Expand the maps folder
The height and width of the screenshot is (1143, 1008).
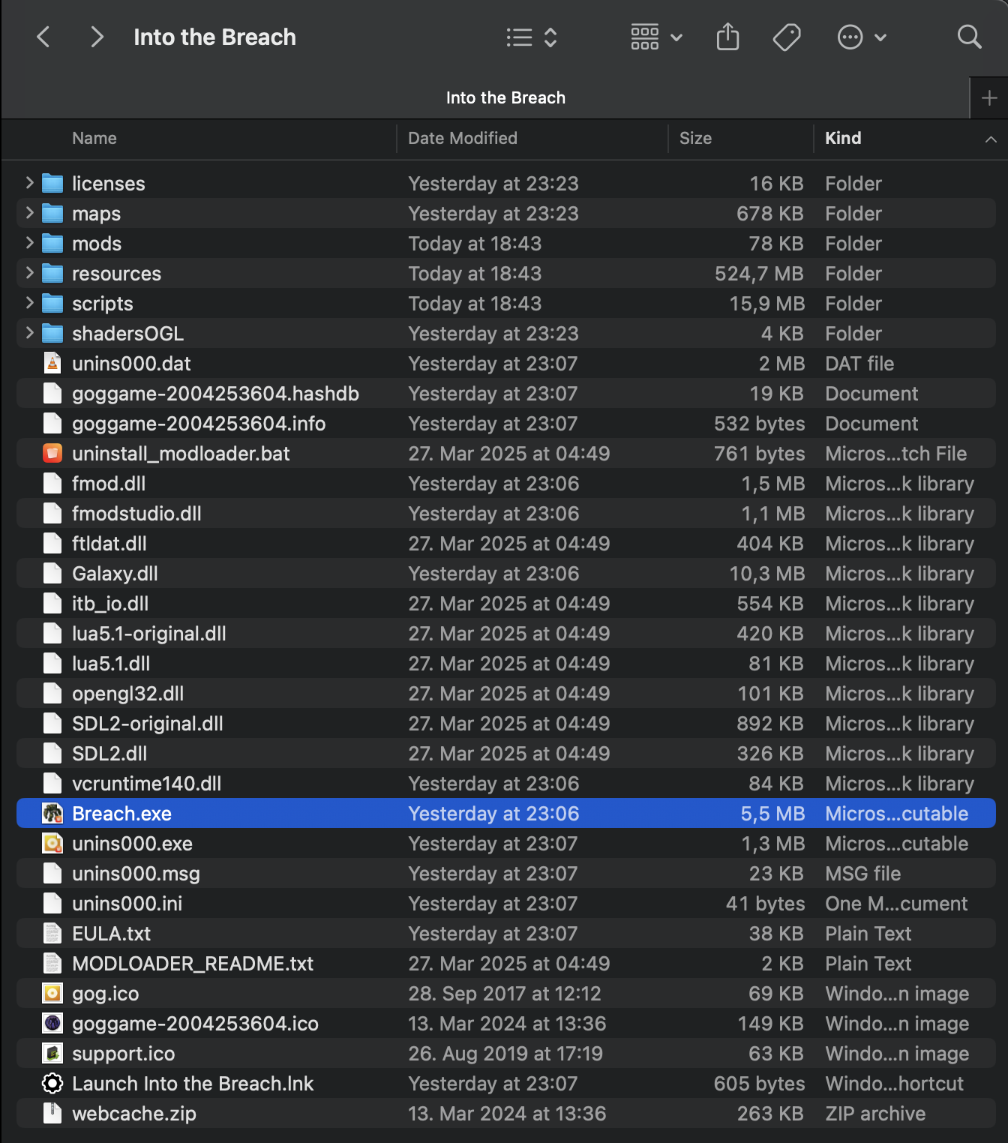click(x=29, y=213)
